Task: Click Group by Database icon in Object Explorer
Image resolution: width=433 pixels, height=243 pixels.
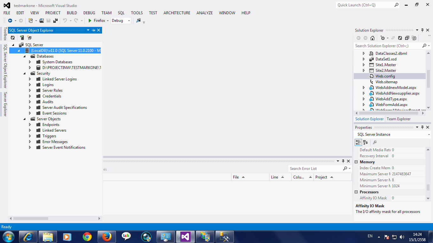Action: [29, 38]
